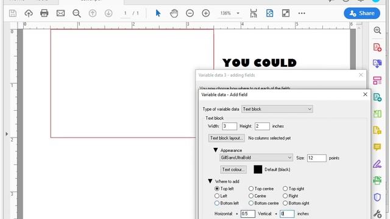This screenshot has width=390, height=219.
Task: Click Text block layout button
Action: [x=226, y=138]
